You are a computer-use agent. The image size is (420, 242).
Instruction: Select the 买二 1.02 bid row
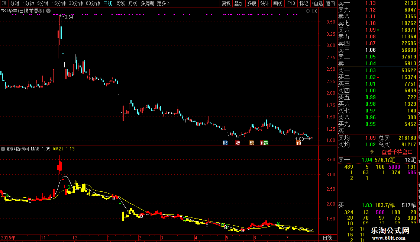coord(377,77)
